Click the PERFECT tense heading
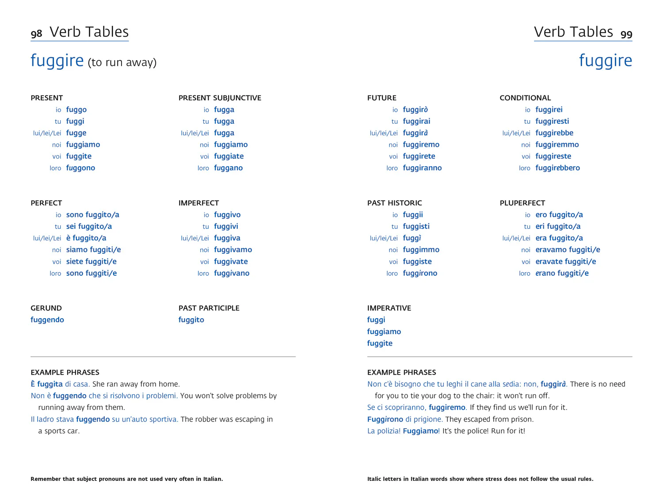663x502 pixels. (x=46, y=203)
